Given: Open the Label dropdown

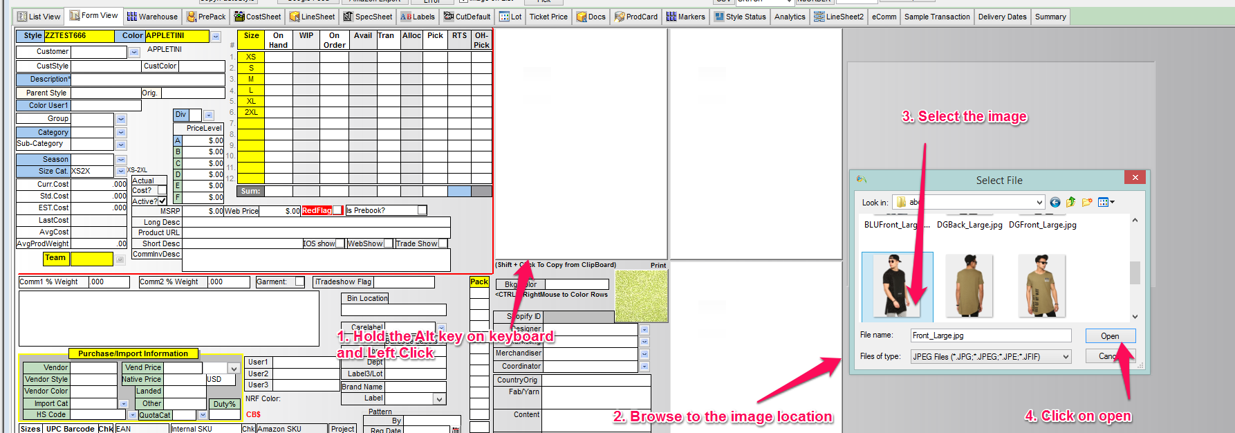Looking at the screenshot, I should 439,399.
